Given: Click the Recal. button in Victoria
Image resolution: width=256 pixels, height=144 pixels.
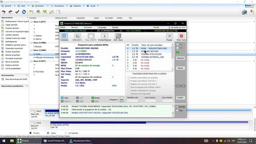Looking at the screenshot, I should pyautogui.click(x=180, y=68).
